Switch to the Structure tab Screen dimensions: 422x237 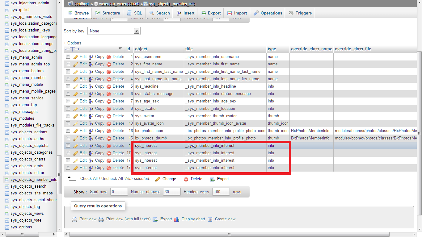[108, 13]
